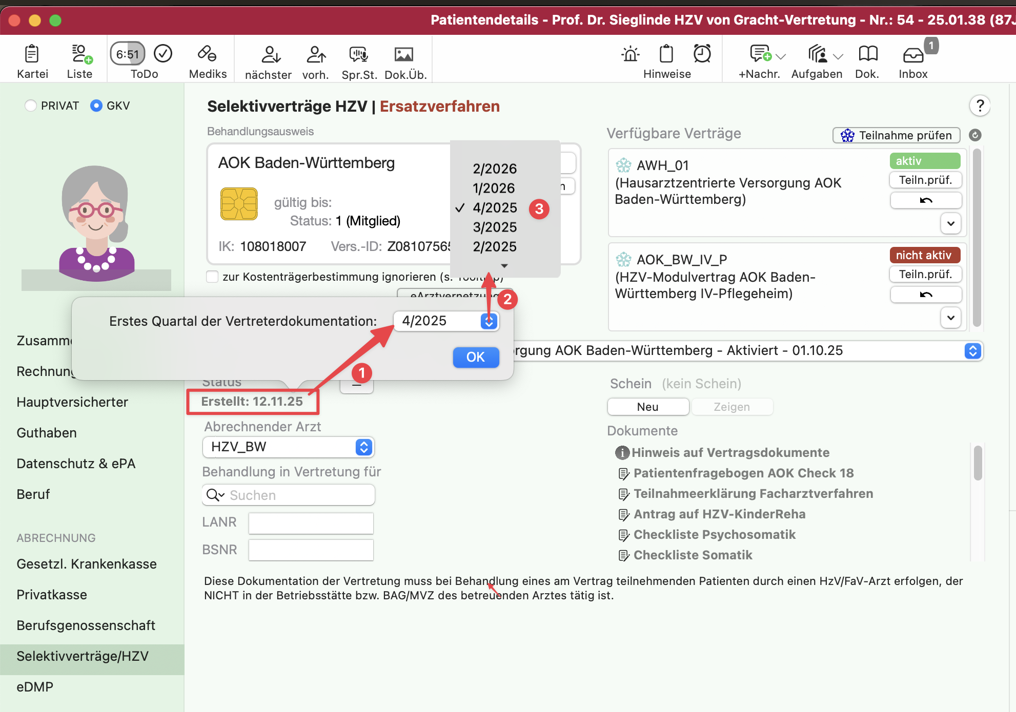This screenshot has height=712, width=1016.
Task: Select the GKV radio button
Action: tap(96, 106)
